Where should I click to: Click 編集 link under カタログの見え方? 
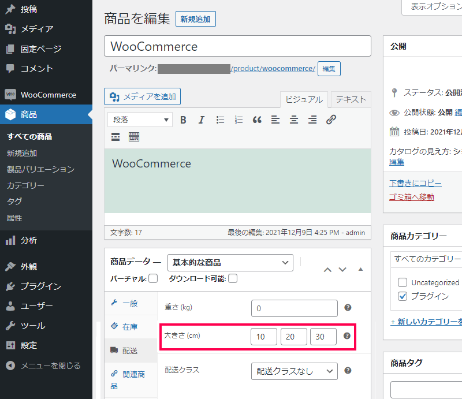(397, 162)
